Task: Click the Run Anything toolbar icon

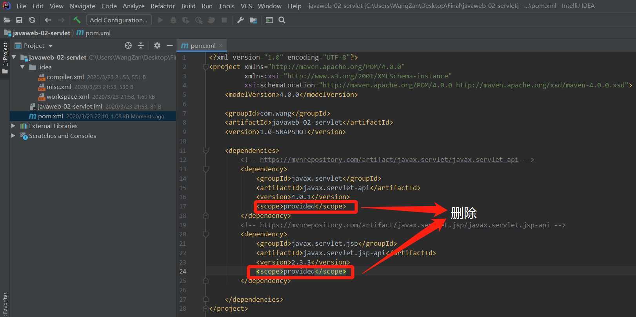Action: point(269,20)
